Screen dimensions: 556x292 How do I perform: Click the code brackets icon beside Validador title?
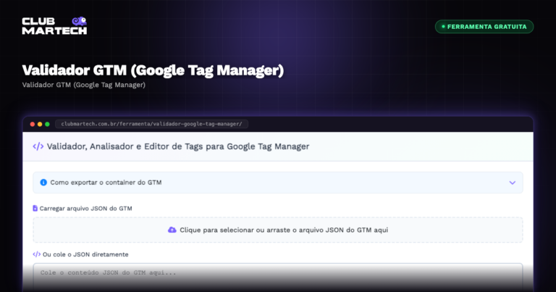click(38, 146)
